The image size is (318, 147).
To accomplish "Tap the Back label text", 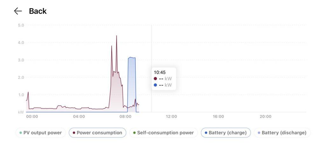I will pos(38,11).
